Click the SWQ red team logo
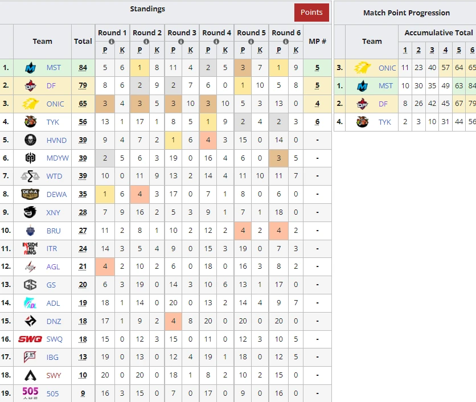 30,339
